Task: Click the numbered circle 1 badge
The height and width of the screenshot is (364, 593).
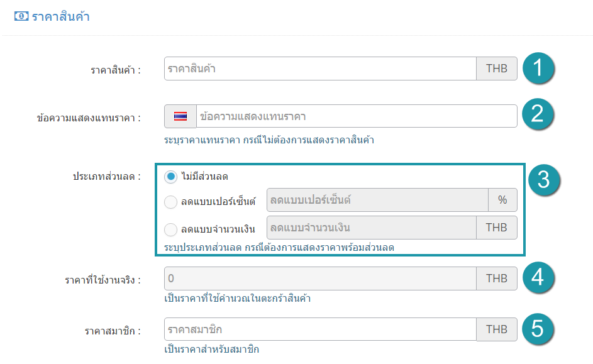Action: pyautogui.click(x=538, y=69)
